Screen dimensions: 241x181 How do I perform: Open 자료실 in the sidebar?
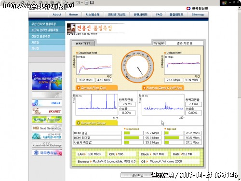point(47,42)
